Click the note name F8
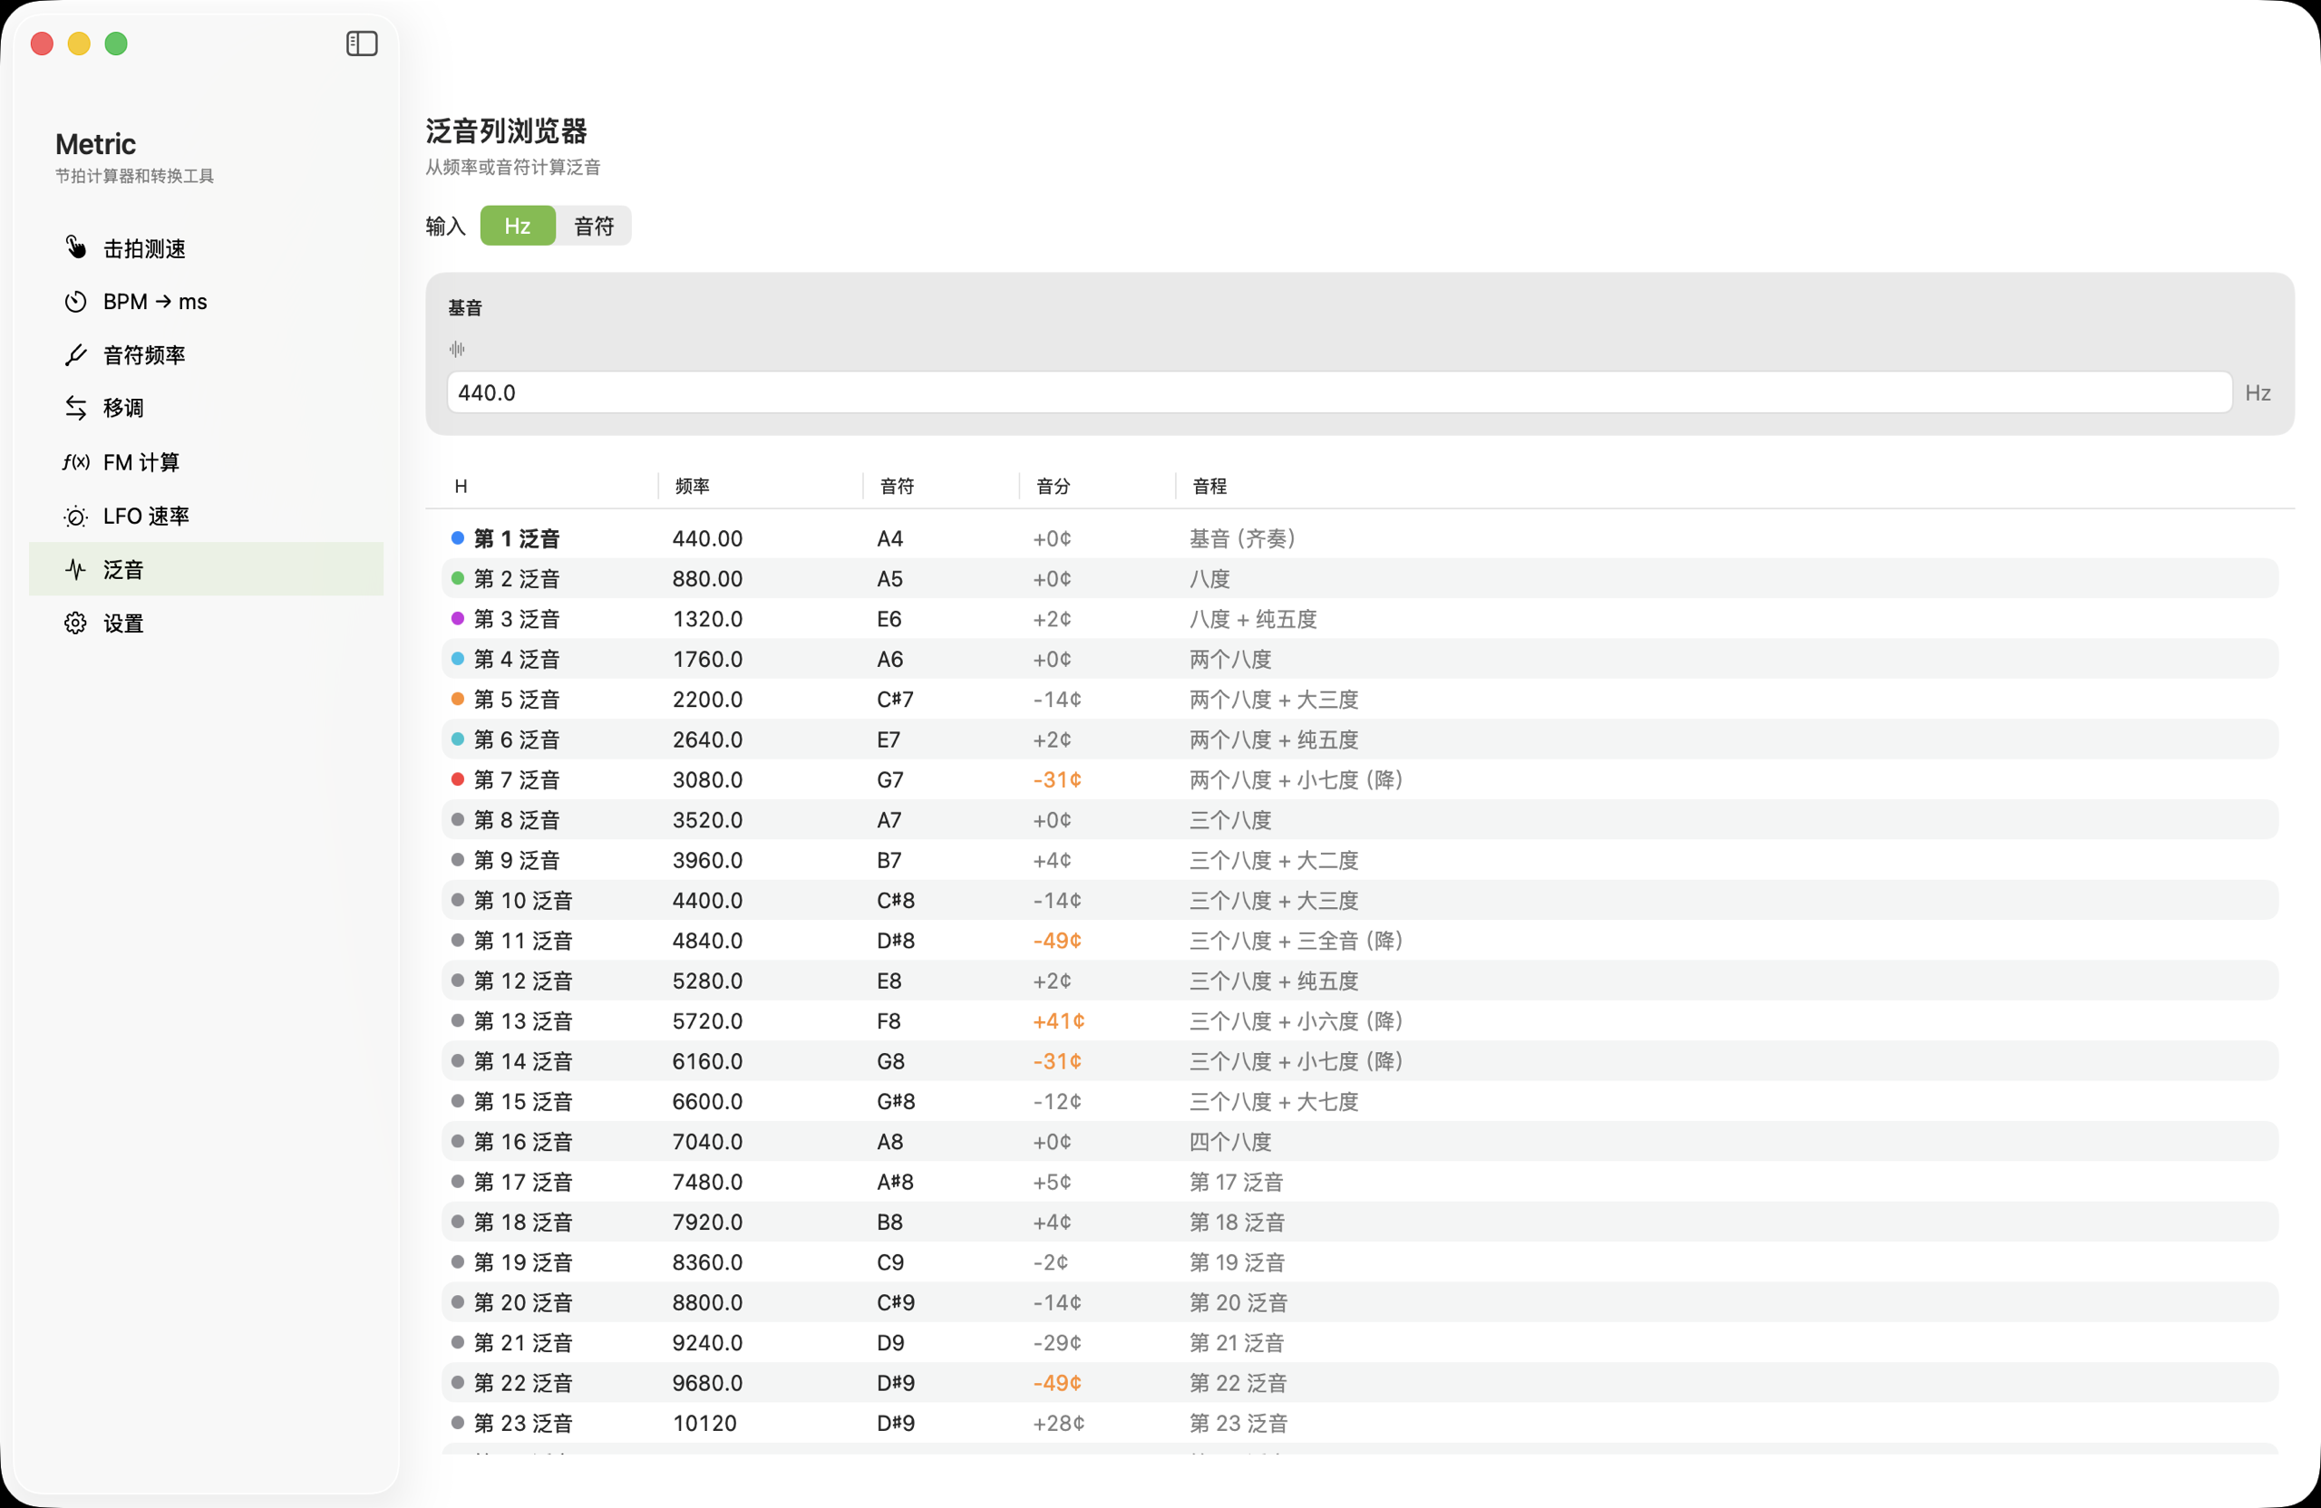Viewport: 2321px width, 1508px height. [x=889, y=1021]
